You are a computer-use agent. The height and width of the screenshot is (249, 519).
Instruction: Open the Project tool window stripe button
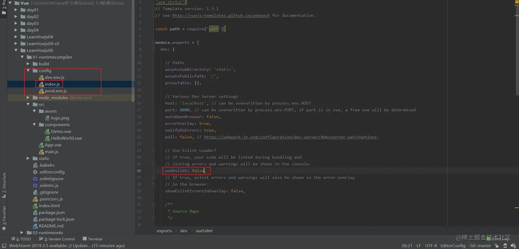4,8
